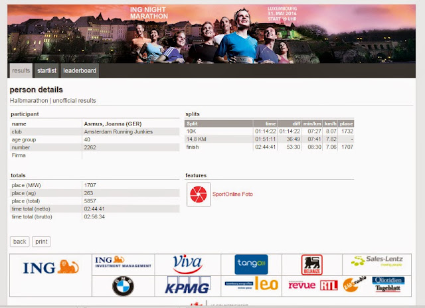Click the age group value 40
This screenshot has height=308, width=425.
(x=87, y=139)
